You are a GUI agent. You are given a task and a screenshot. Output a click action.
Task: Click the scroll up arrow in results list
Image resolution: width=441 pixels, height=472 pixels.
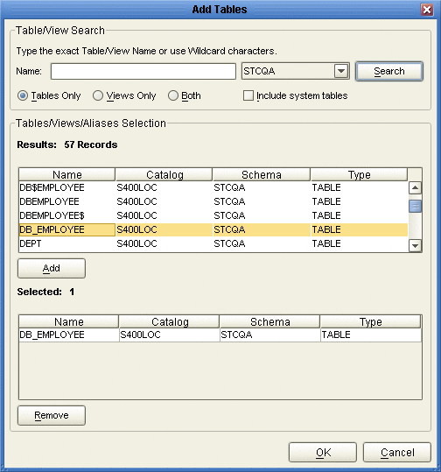(415, 187)
